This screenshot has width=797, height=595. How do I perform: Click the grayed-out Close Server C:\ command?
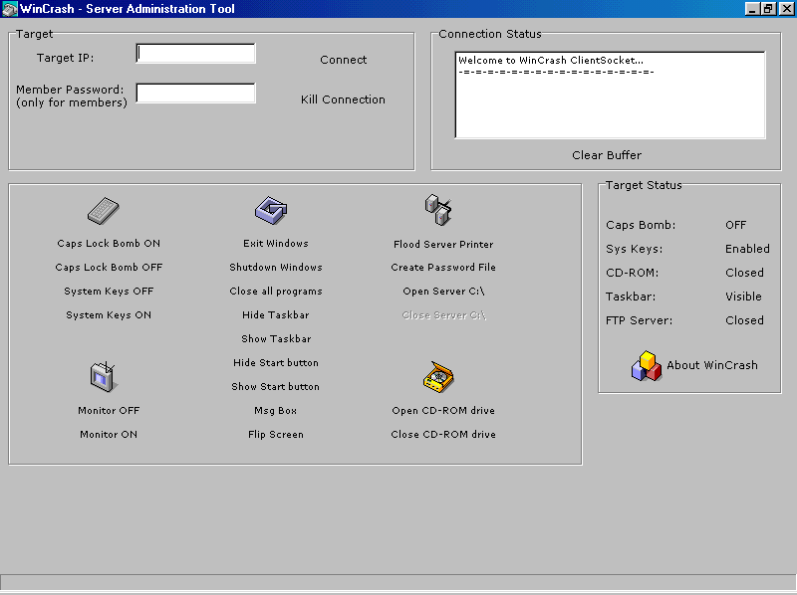tap(442, 314)
